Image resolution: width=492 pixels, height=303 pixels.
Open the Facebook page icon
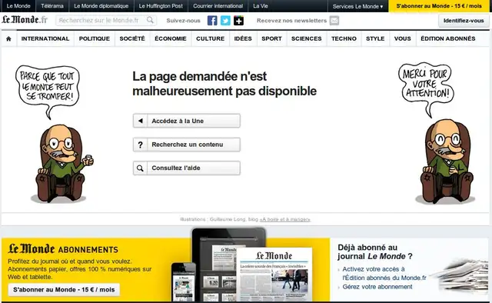click(x=212, y=21)
